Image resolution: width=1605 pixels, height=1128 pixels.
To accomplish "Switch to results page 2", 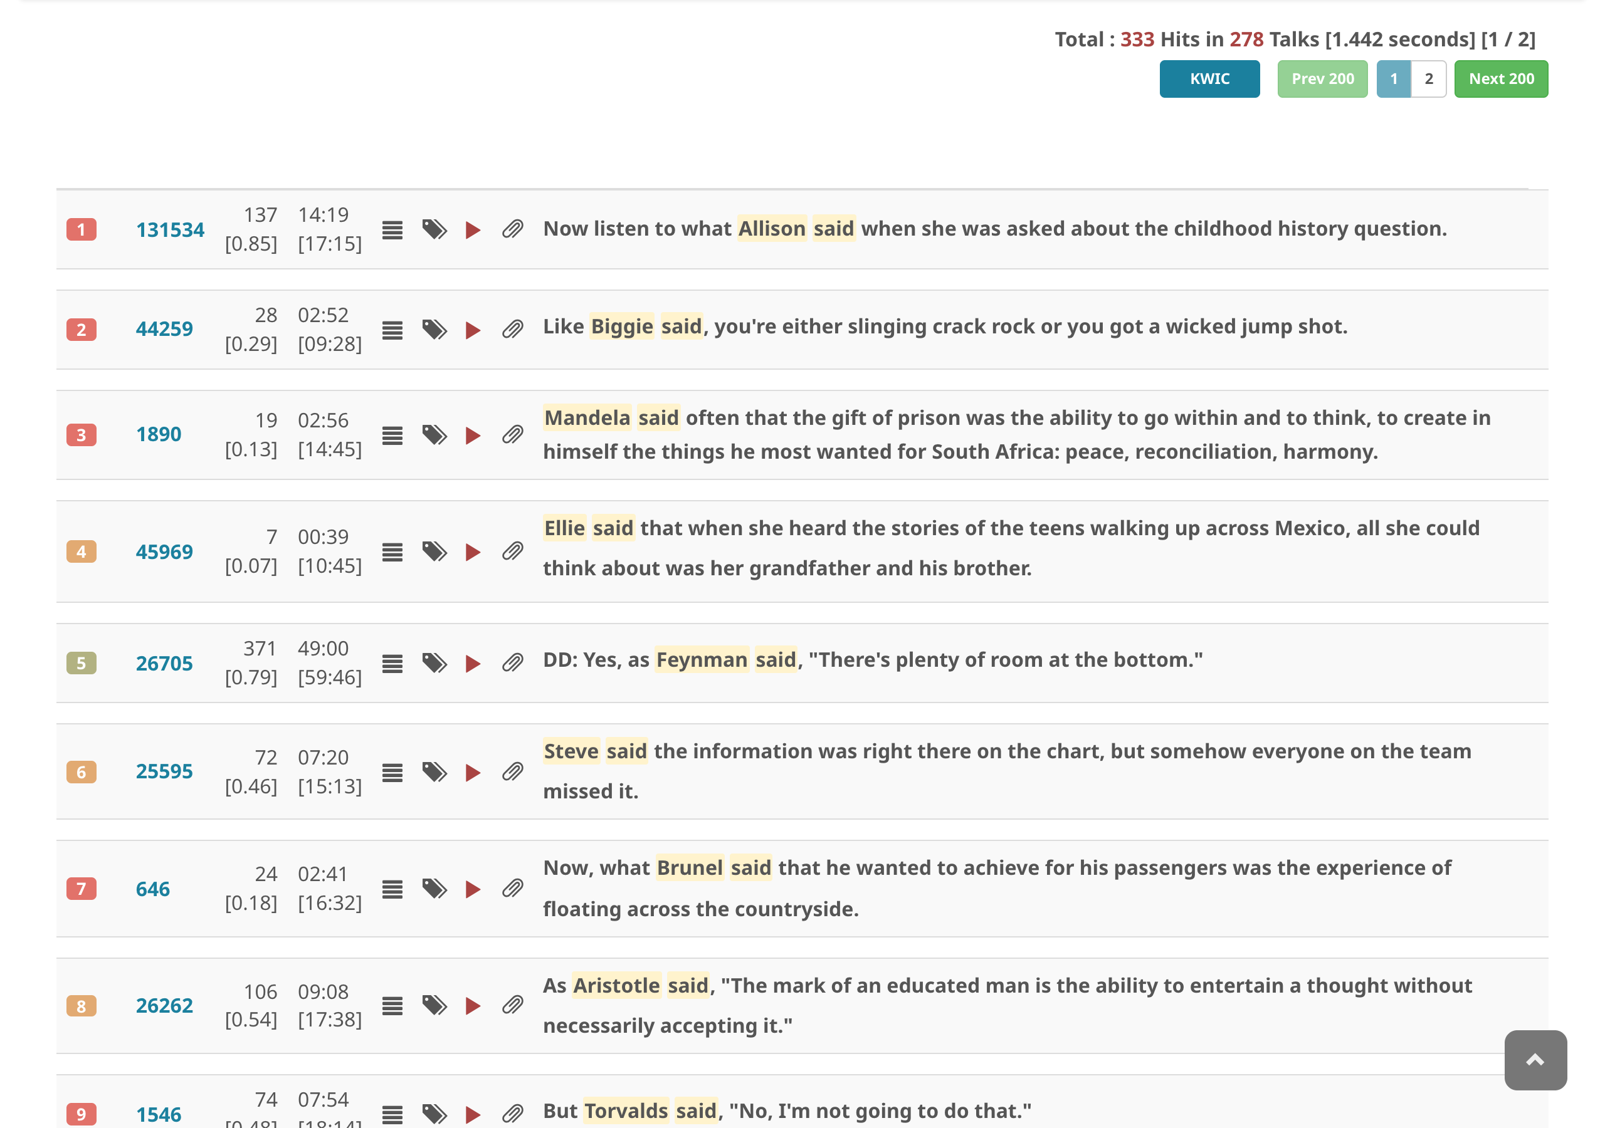I will tap(1428, 79).
